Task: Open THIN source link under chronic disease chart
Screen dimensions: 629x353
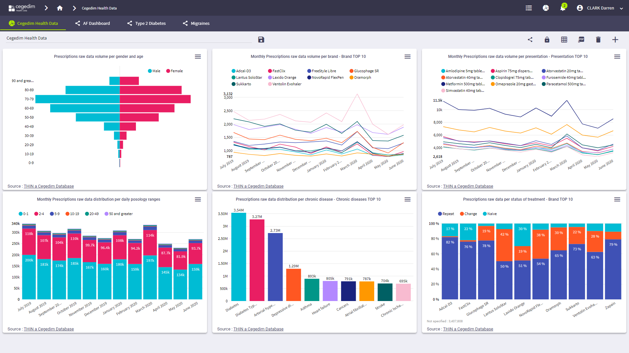Action: coord(258,329)
